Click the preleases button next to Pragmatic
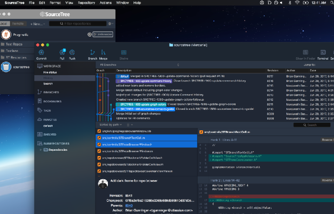Screen dimensions: 334x214 click(x=103, y=34)
